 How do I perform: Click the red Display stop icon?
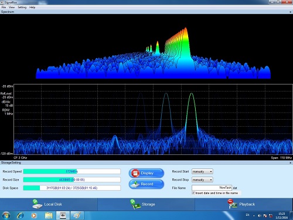[135, 173]
